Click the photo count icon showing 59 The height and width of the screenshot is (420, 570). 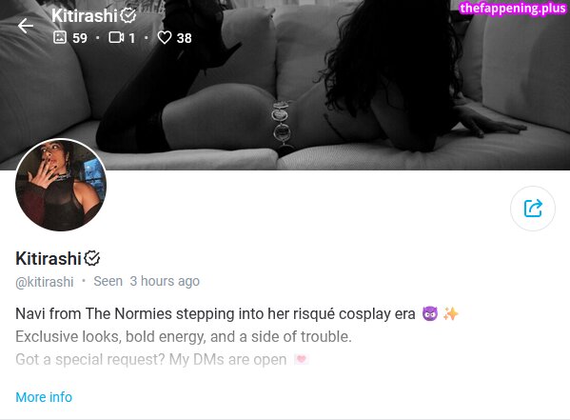pos(60,37)
